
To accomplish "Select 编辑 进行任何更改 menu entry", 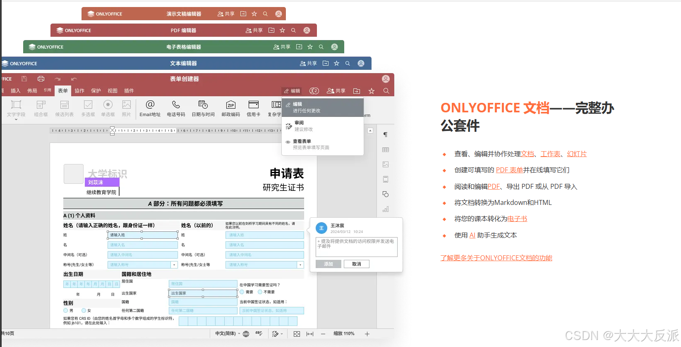I will click(x=323, y=107).
